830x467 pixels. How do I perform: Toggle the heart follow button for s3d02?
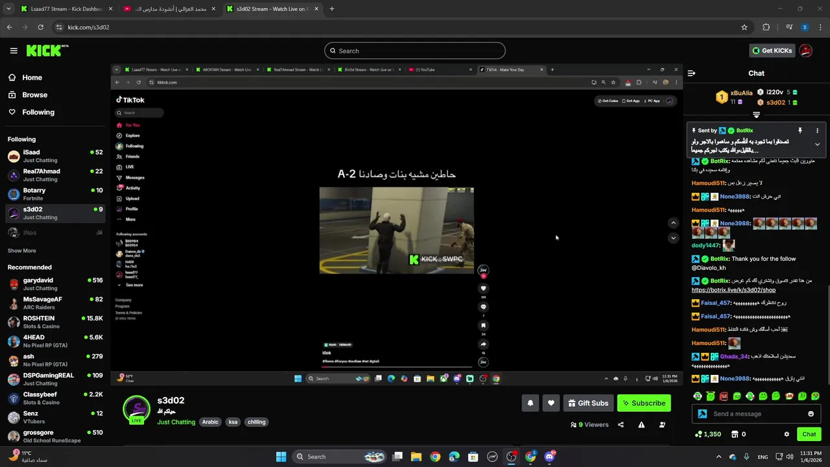click(x=551, y=403)
